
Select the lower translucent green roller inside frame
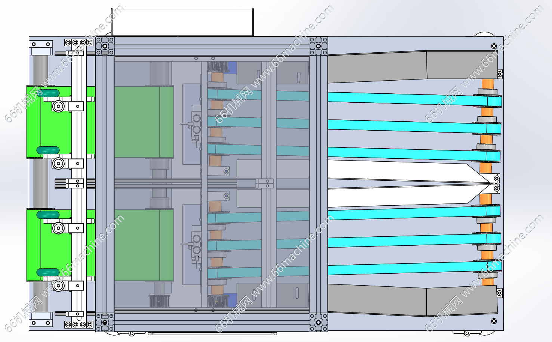click(144, 245)
